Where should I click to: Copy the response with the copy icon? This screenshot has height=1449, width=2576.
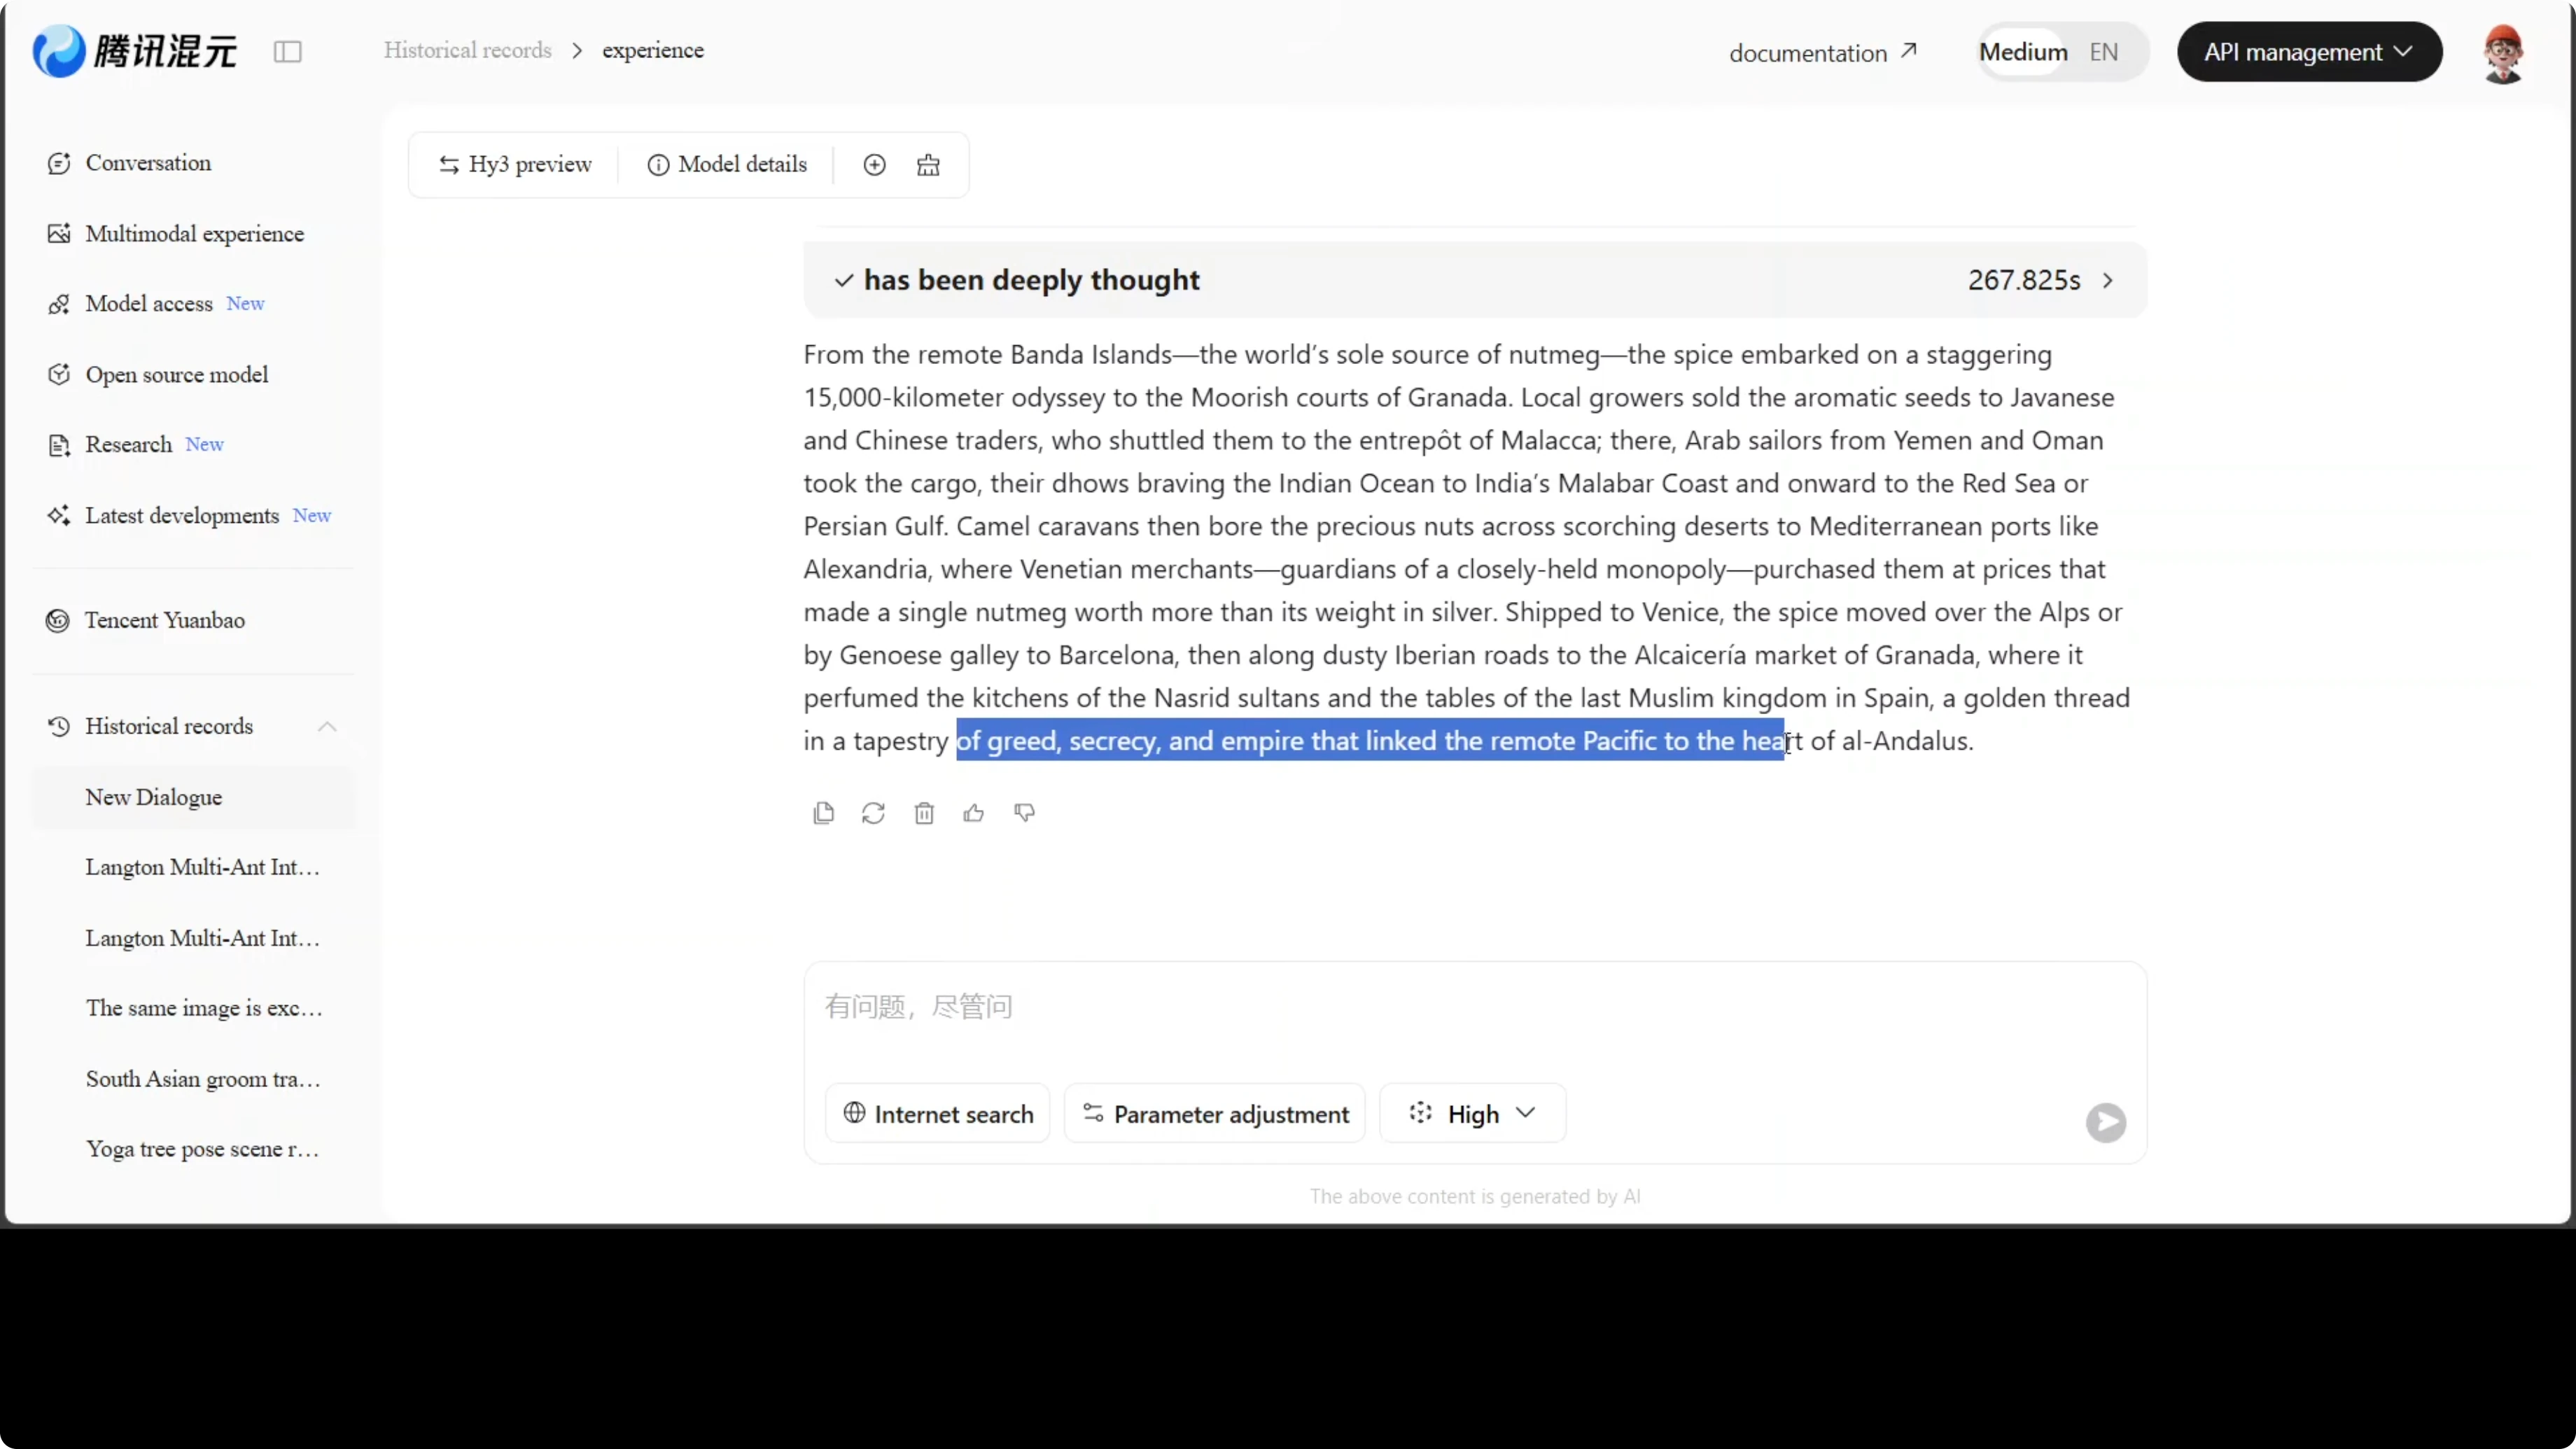pos(823,813)
